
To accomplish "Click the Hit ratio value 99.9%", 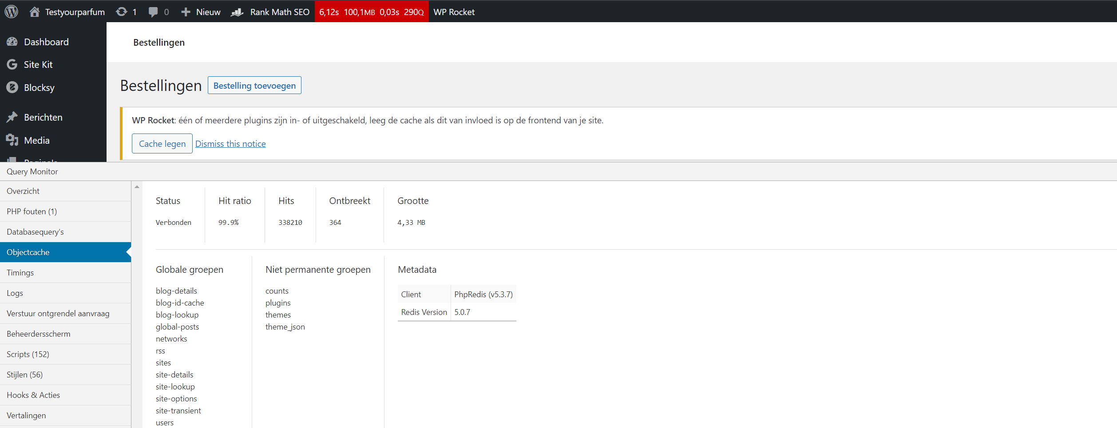I will (228, 222).
